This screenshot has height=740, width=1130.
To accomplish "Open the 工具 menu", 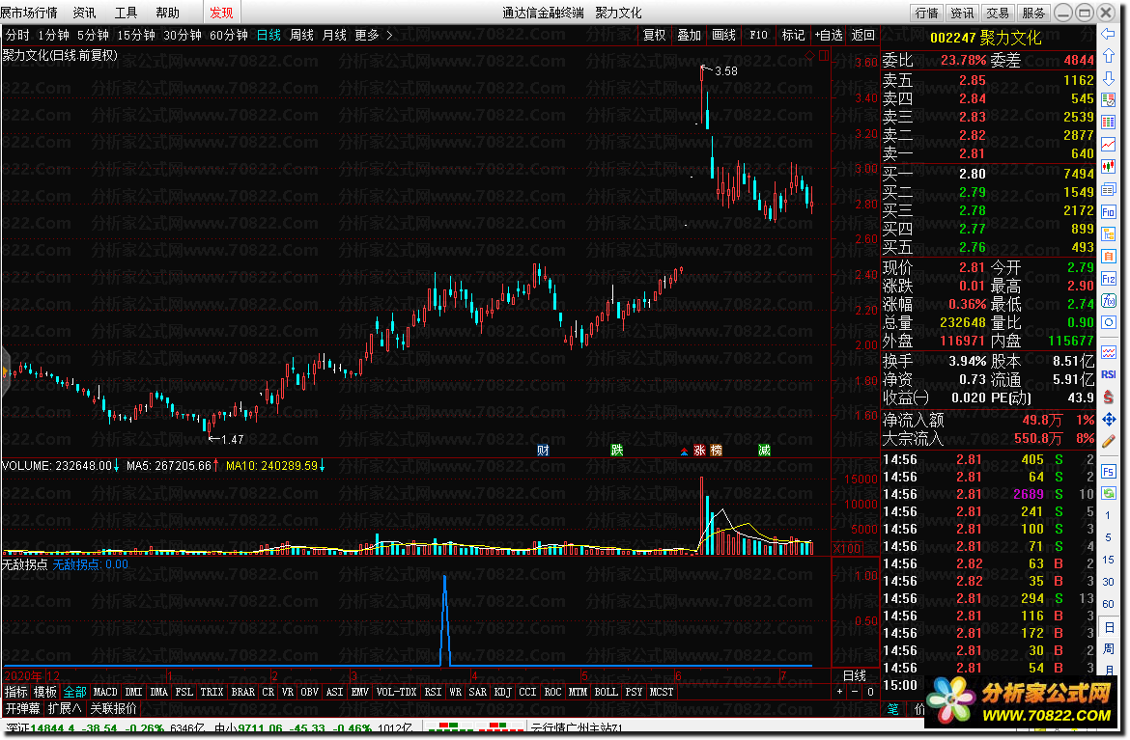I will pyautogui.click(x=127, y=13).
